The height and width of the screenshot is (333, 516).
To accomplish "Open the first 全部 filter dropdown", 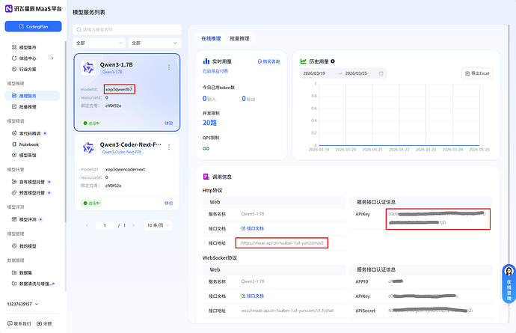I will coord(99,43).
